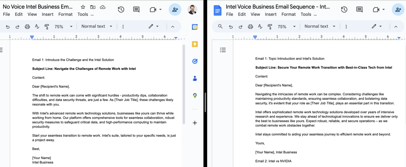The height and width of the screenshot is (167, 406).
Task: Redo action in left document
Action: pos(17,26)
